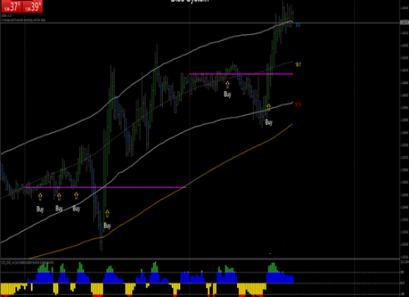Click the gray horizontal current price line
The width and height of the screenshot is (409, 297).
tap(200, 23)
